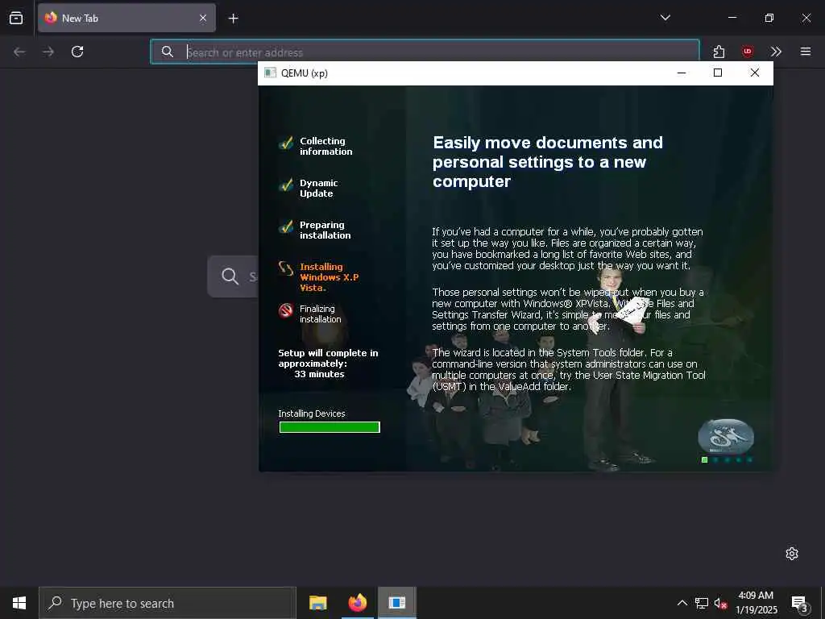Click the green Installing Devices progress bar
Image resolution: width=825 pixels, height=619 pixels.
coord(330,427)
